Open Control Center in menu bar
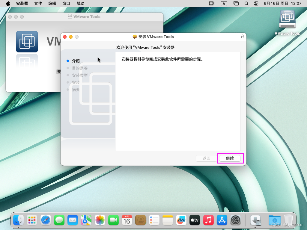This screenshot has width=307, height=230. point(256,4)
